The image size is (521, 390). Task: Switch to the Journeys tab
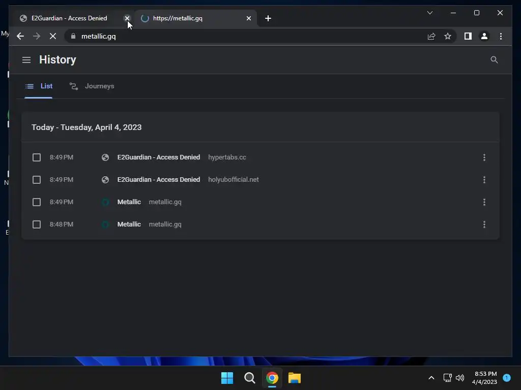point(92,86)
